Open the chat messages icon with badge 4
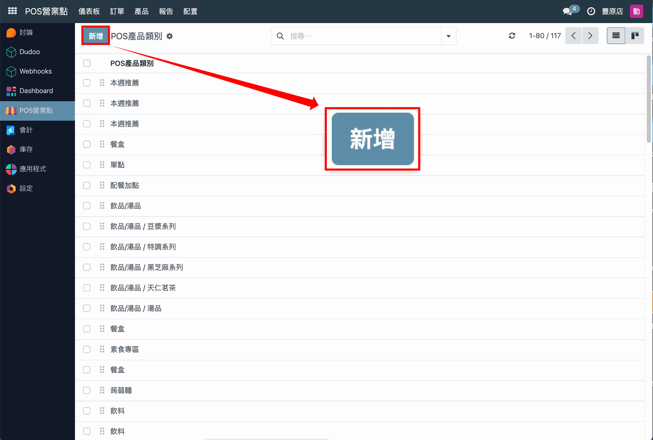The width and height of the screenshot is (653, 440). tap(570, 11)
